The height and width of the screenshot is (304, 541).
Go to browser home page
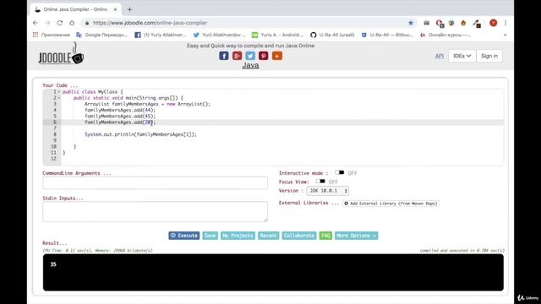72,23
